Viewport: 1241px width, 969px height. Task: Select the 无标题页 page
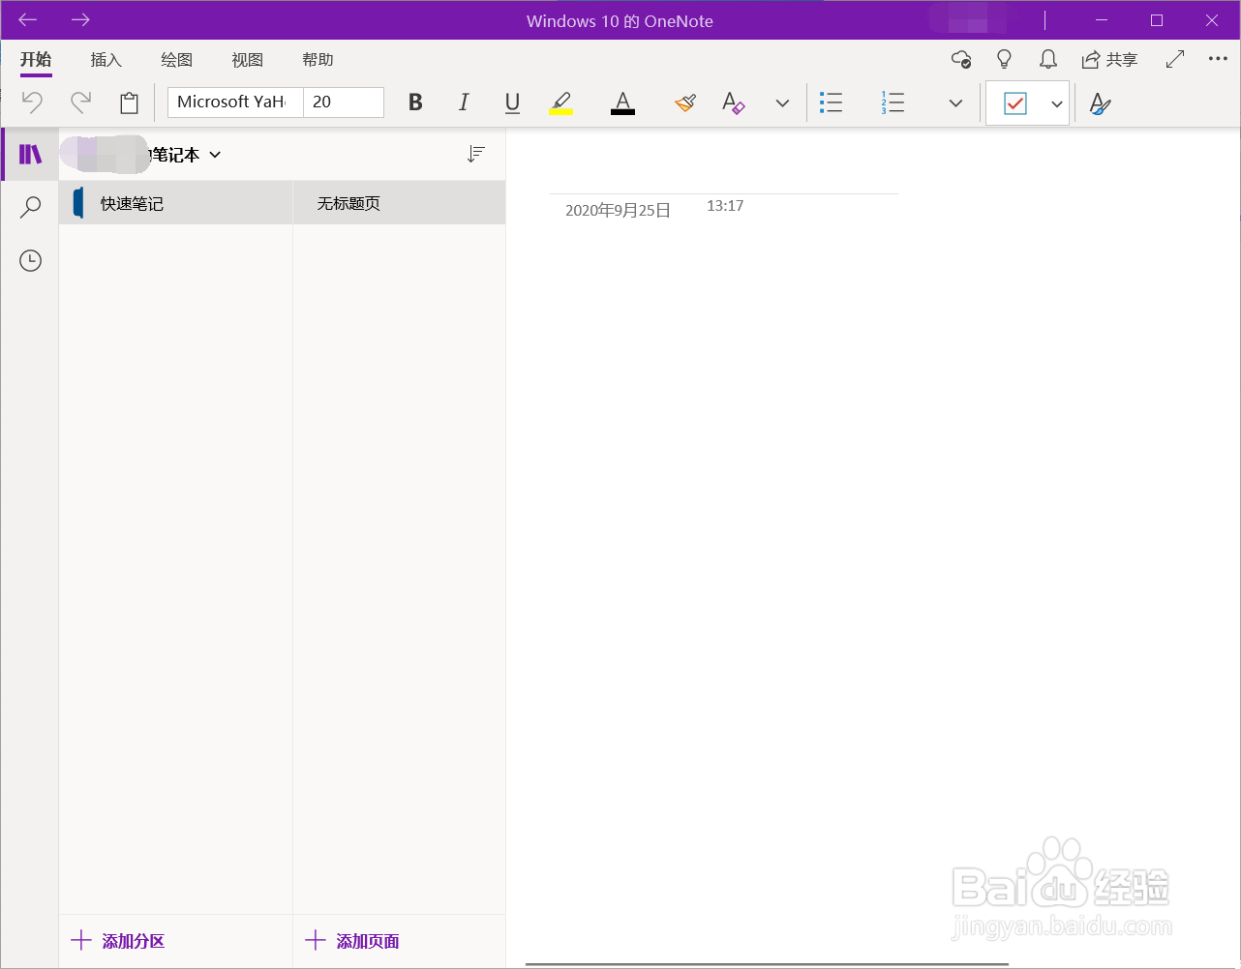tap(399, 203)
